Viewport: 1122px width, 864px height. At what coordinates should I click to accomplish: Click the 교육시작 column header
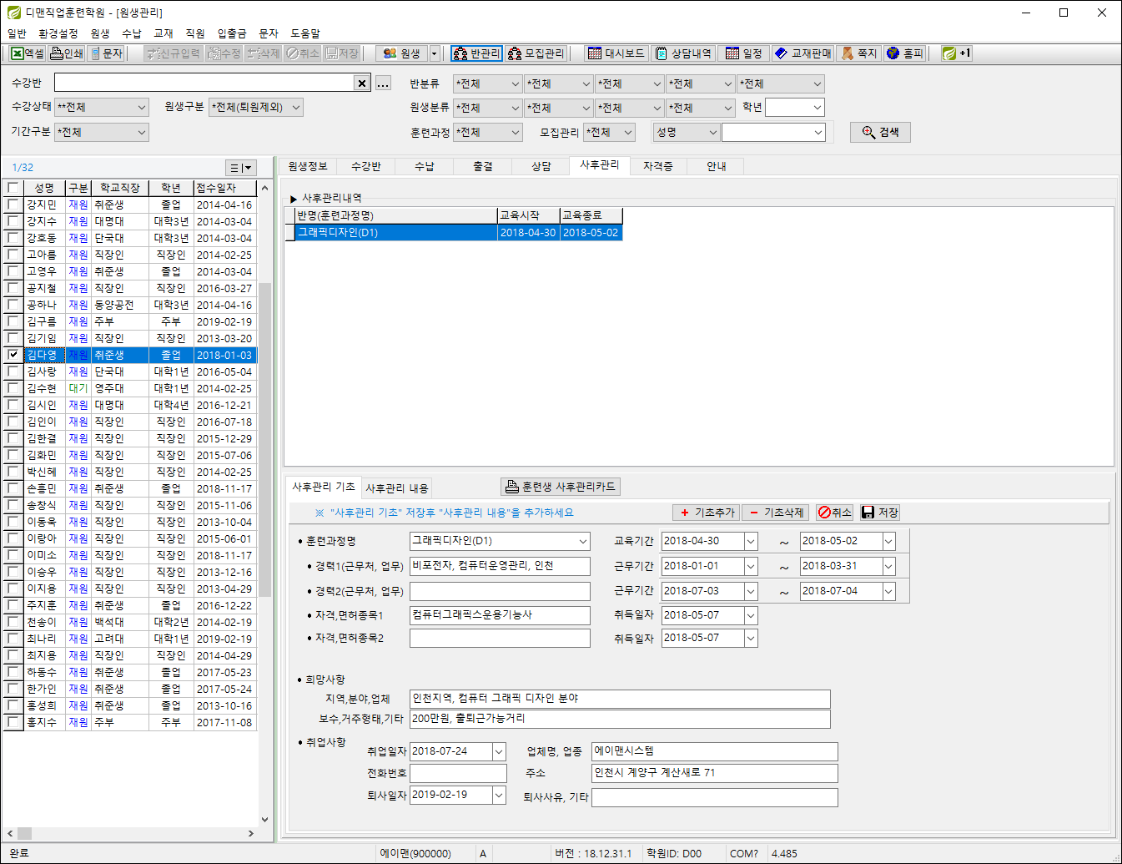click(528, 215)
